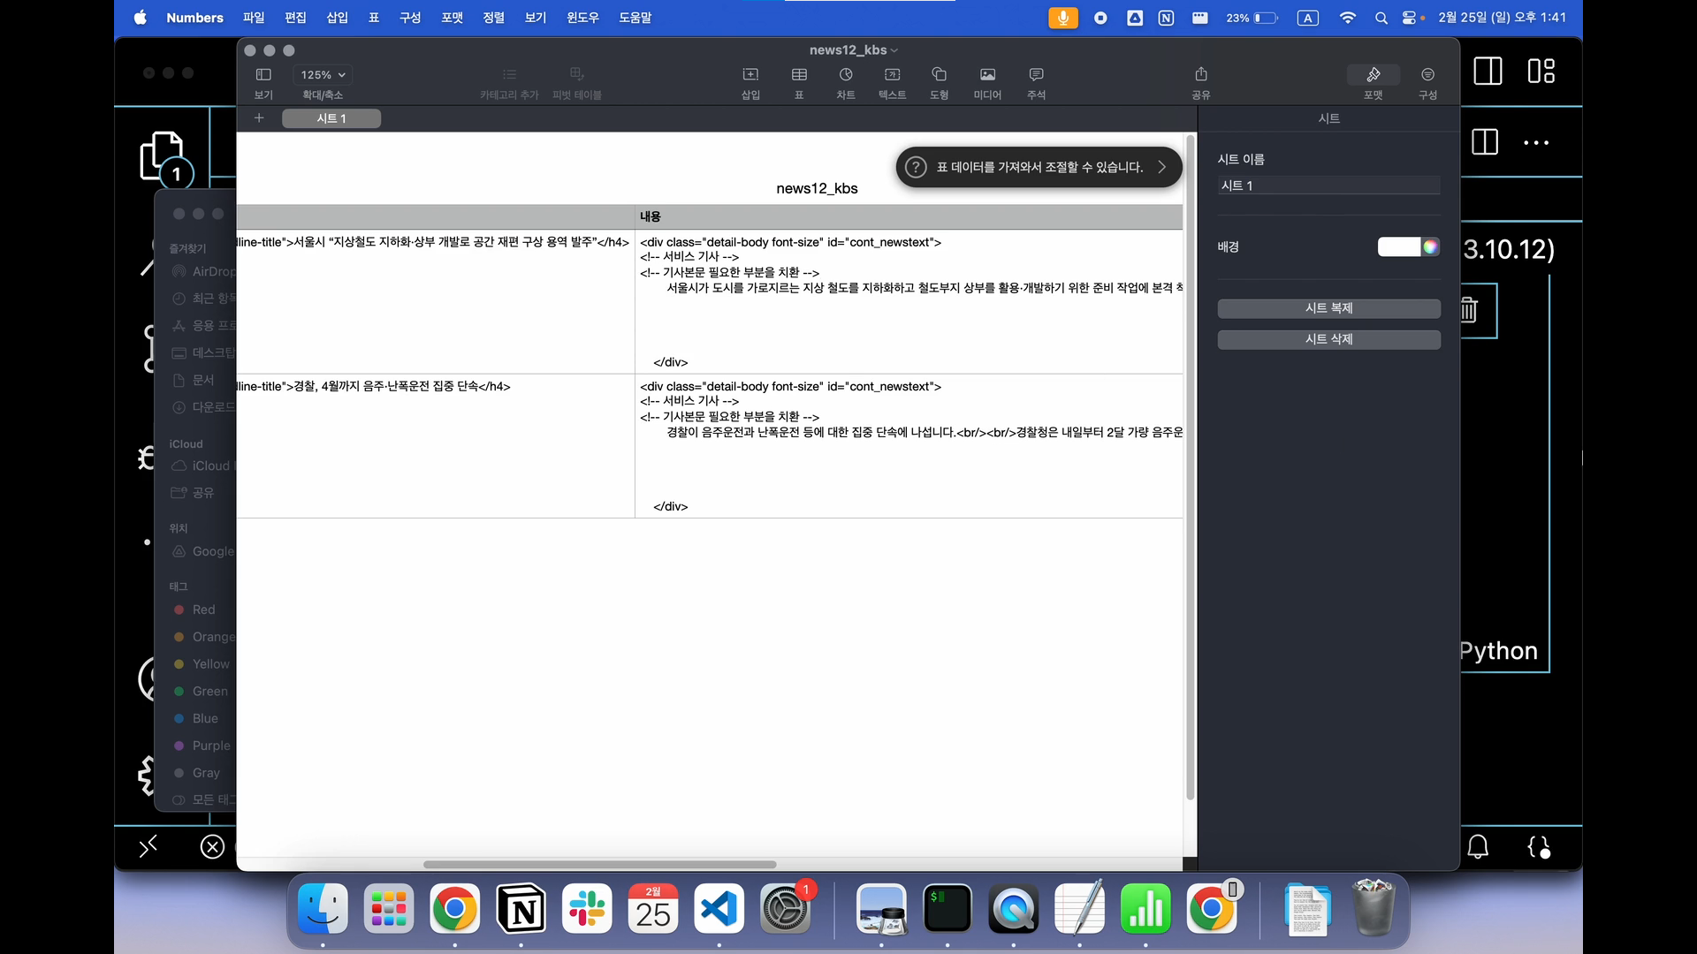
Task: Open the 파일 (File) menu
Action: [x=254, y=18]
